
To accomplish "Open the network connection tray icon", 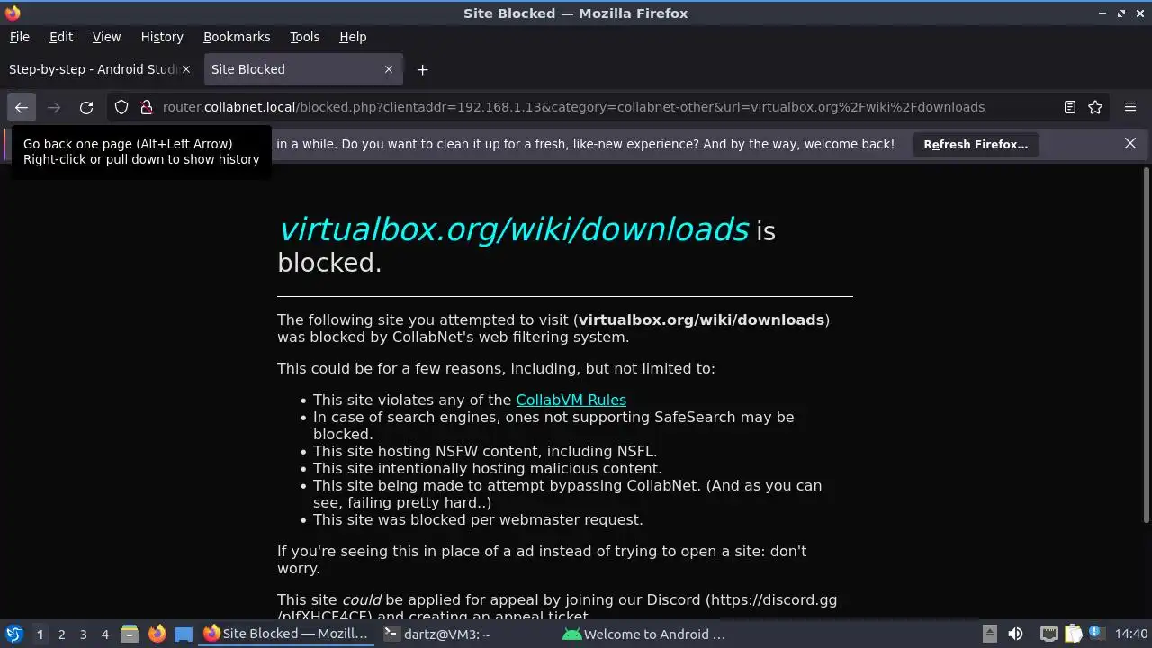I will click(x=1048, y=634).
